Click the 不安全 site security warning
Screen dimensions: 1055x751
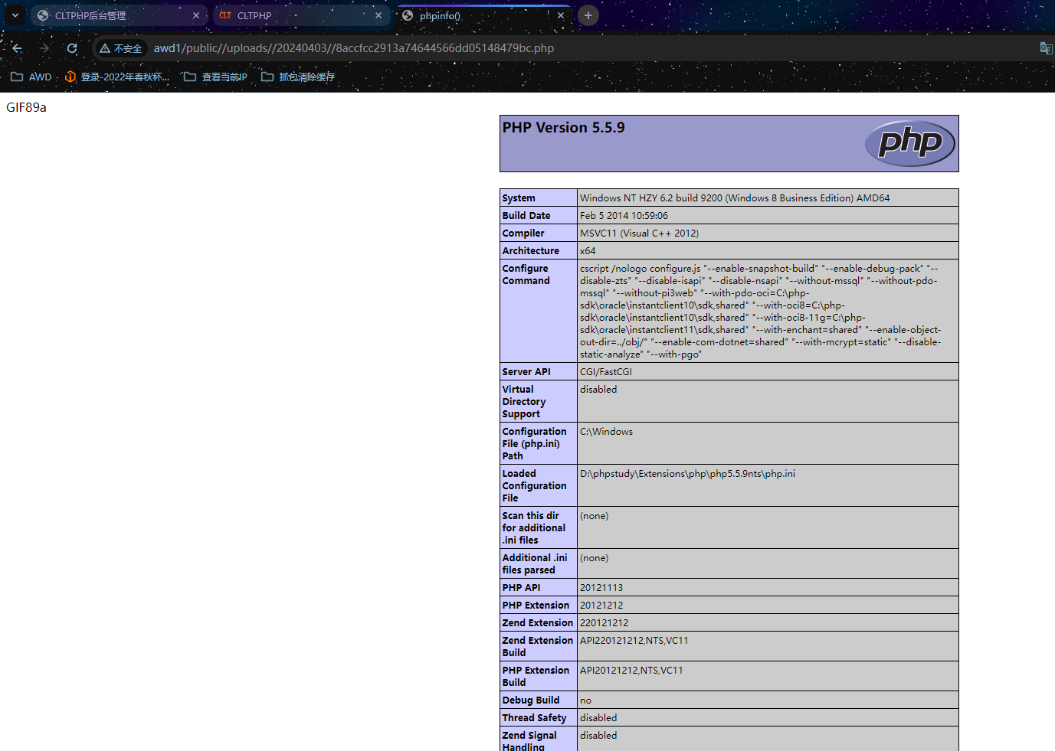[121, 48]
